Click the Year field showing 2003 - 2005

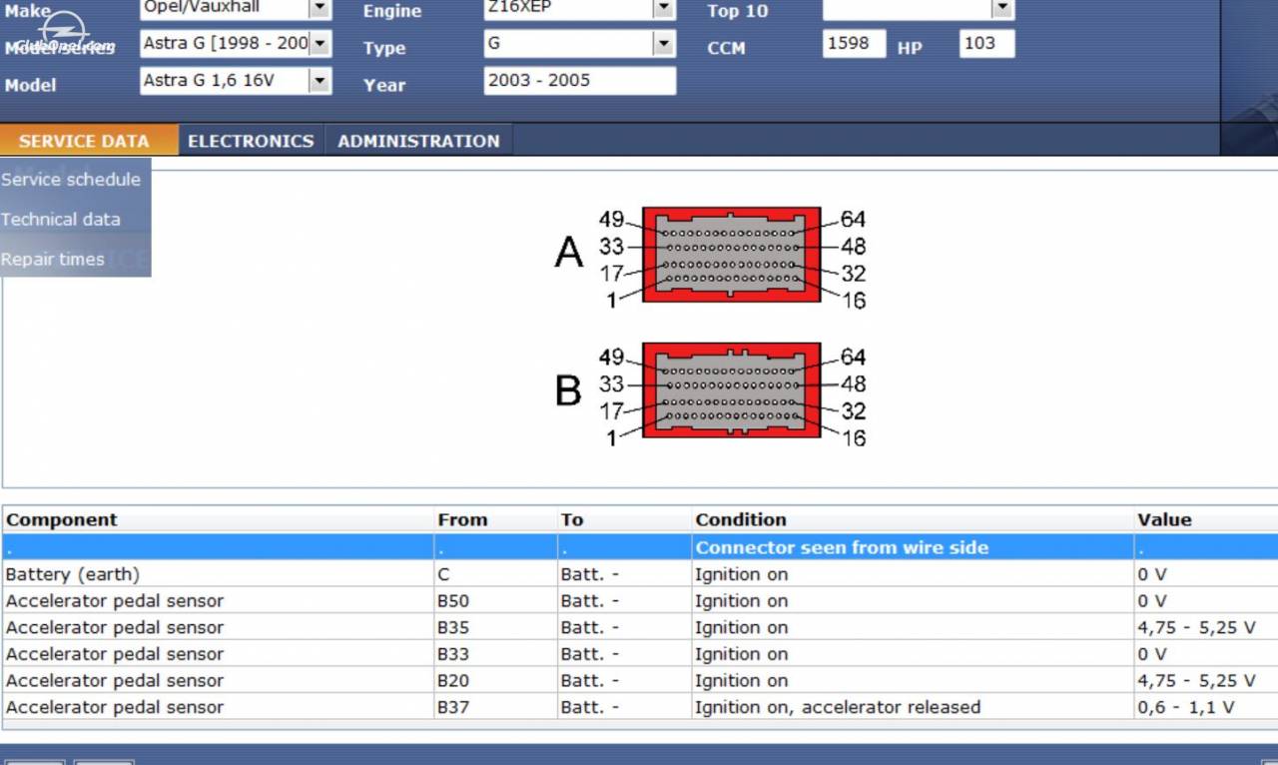[580, 81]
